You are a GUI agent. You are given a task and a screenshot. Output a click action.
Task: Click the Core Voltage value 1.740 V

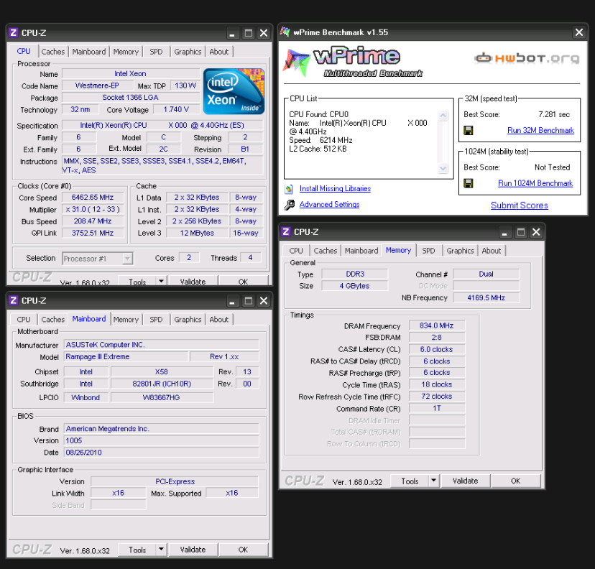176,109
